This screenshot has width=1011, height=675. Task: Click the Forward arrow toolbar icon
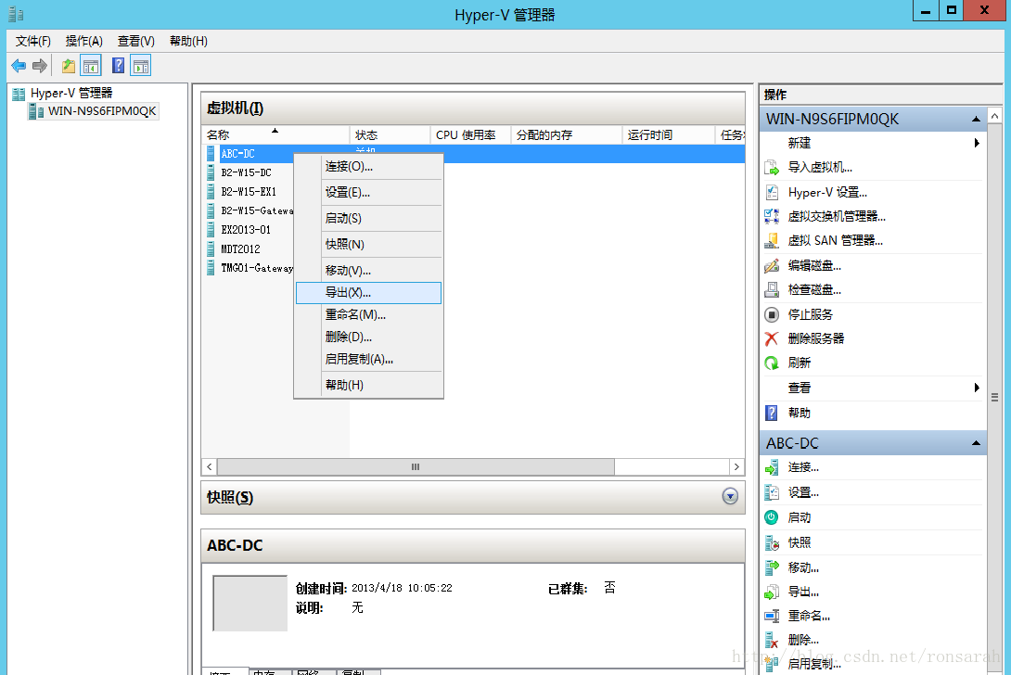click(x=40, y=66)
